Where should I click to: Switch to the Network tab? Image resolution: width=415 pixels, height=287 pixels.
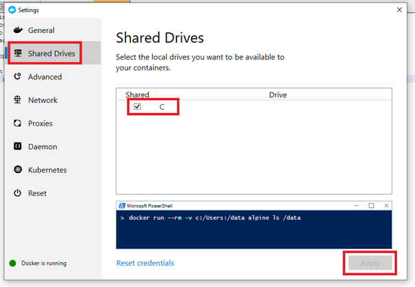coord(53,100)
